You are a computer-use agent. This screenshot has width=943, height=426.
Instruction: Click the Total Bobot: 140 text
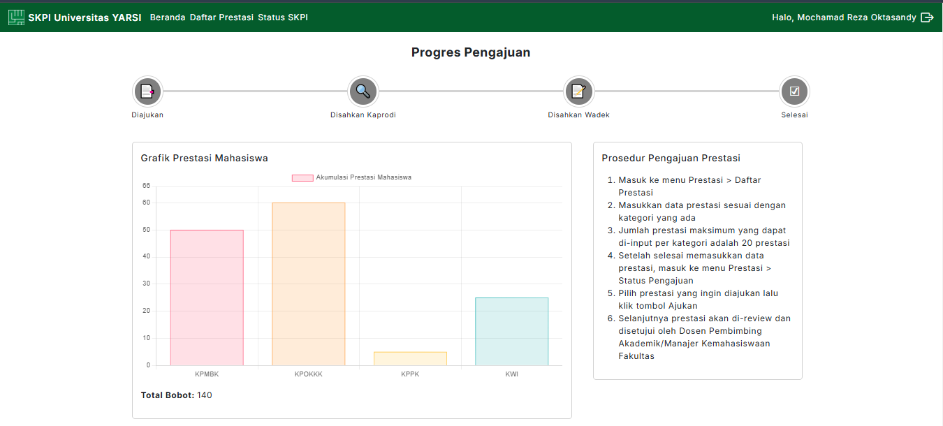[177, 395]
